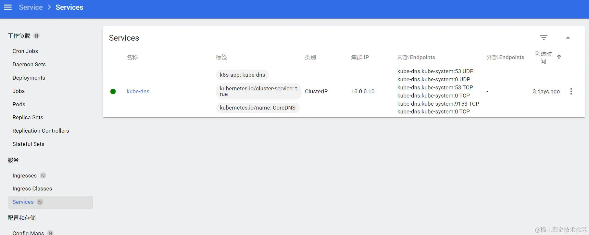Open Pods in sidebar
This screenshot has height=235, width=589.
tap(19, 104)
